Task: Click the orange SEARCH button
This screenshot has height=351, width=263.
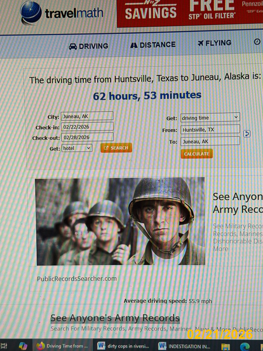Action: pos(116,148)
